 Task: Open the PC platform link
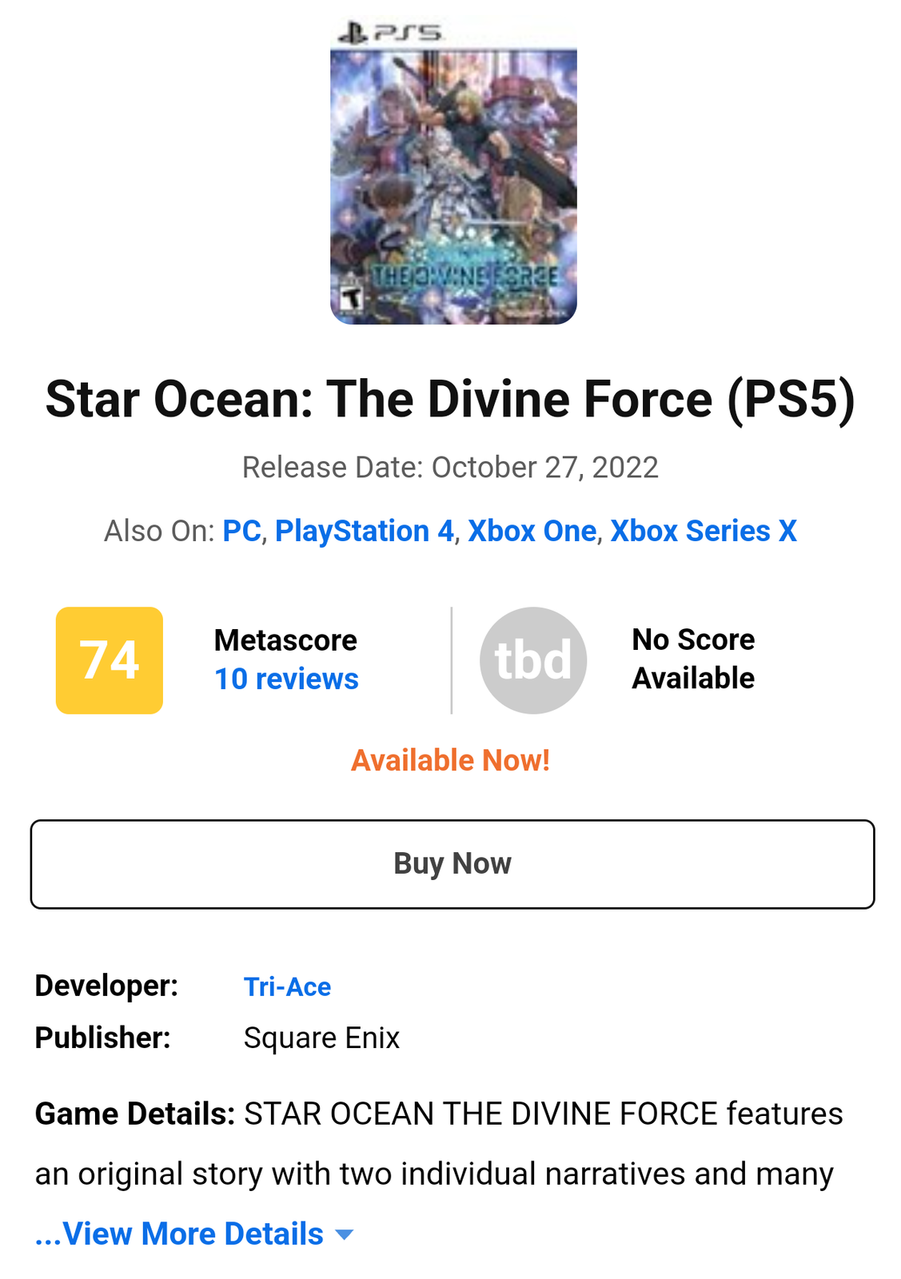[241, 532]
